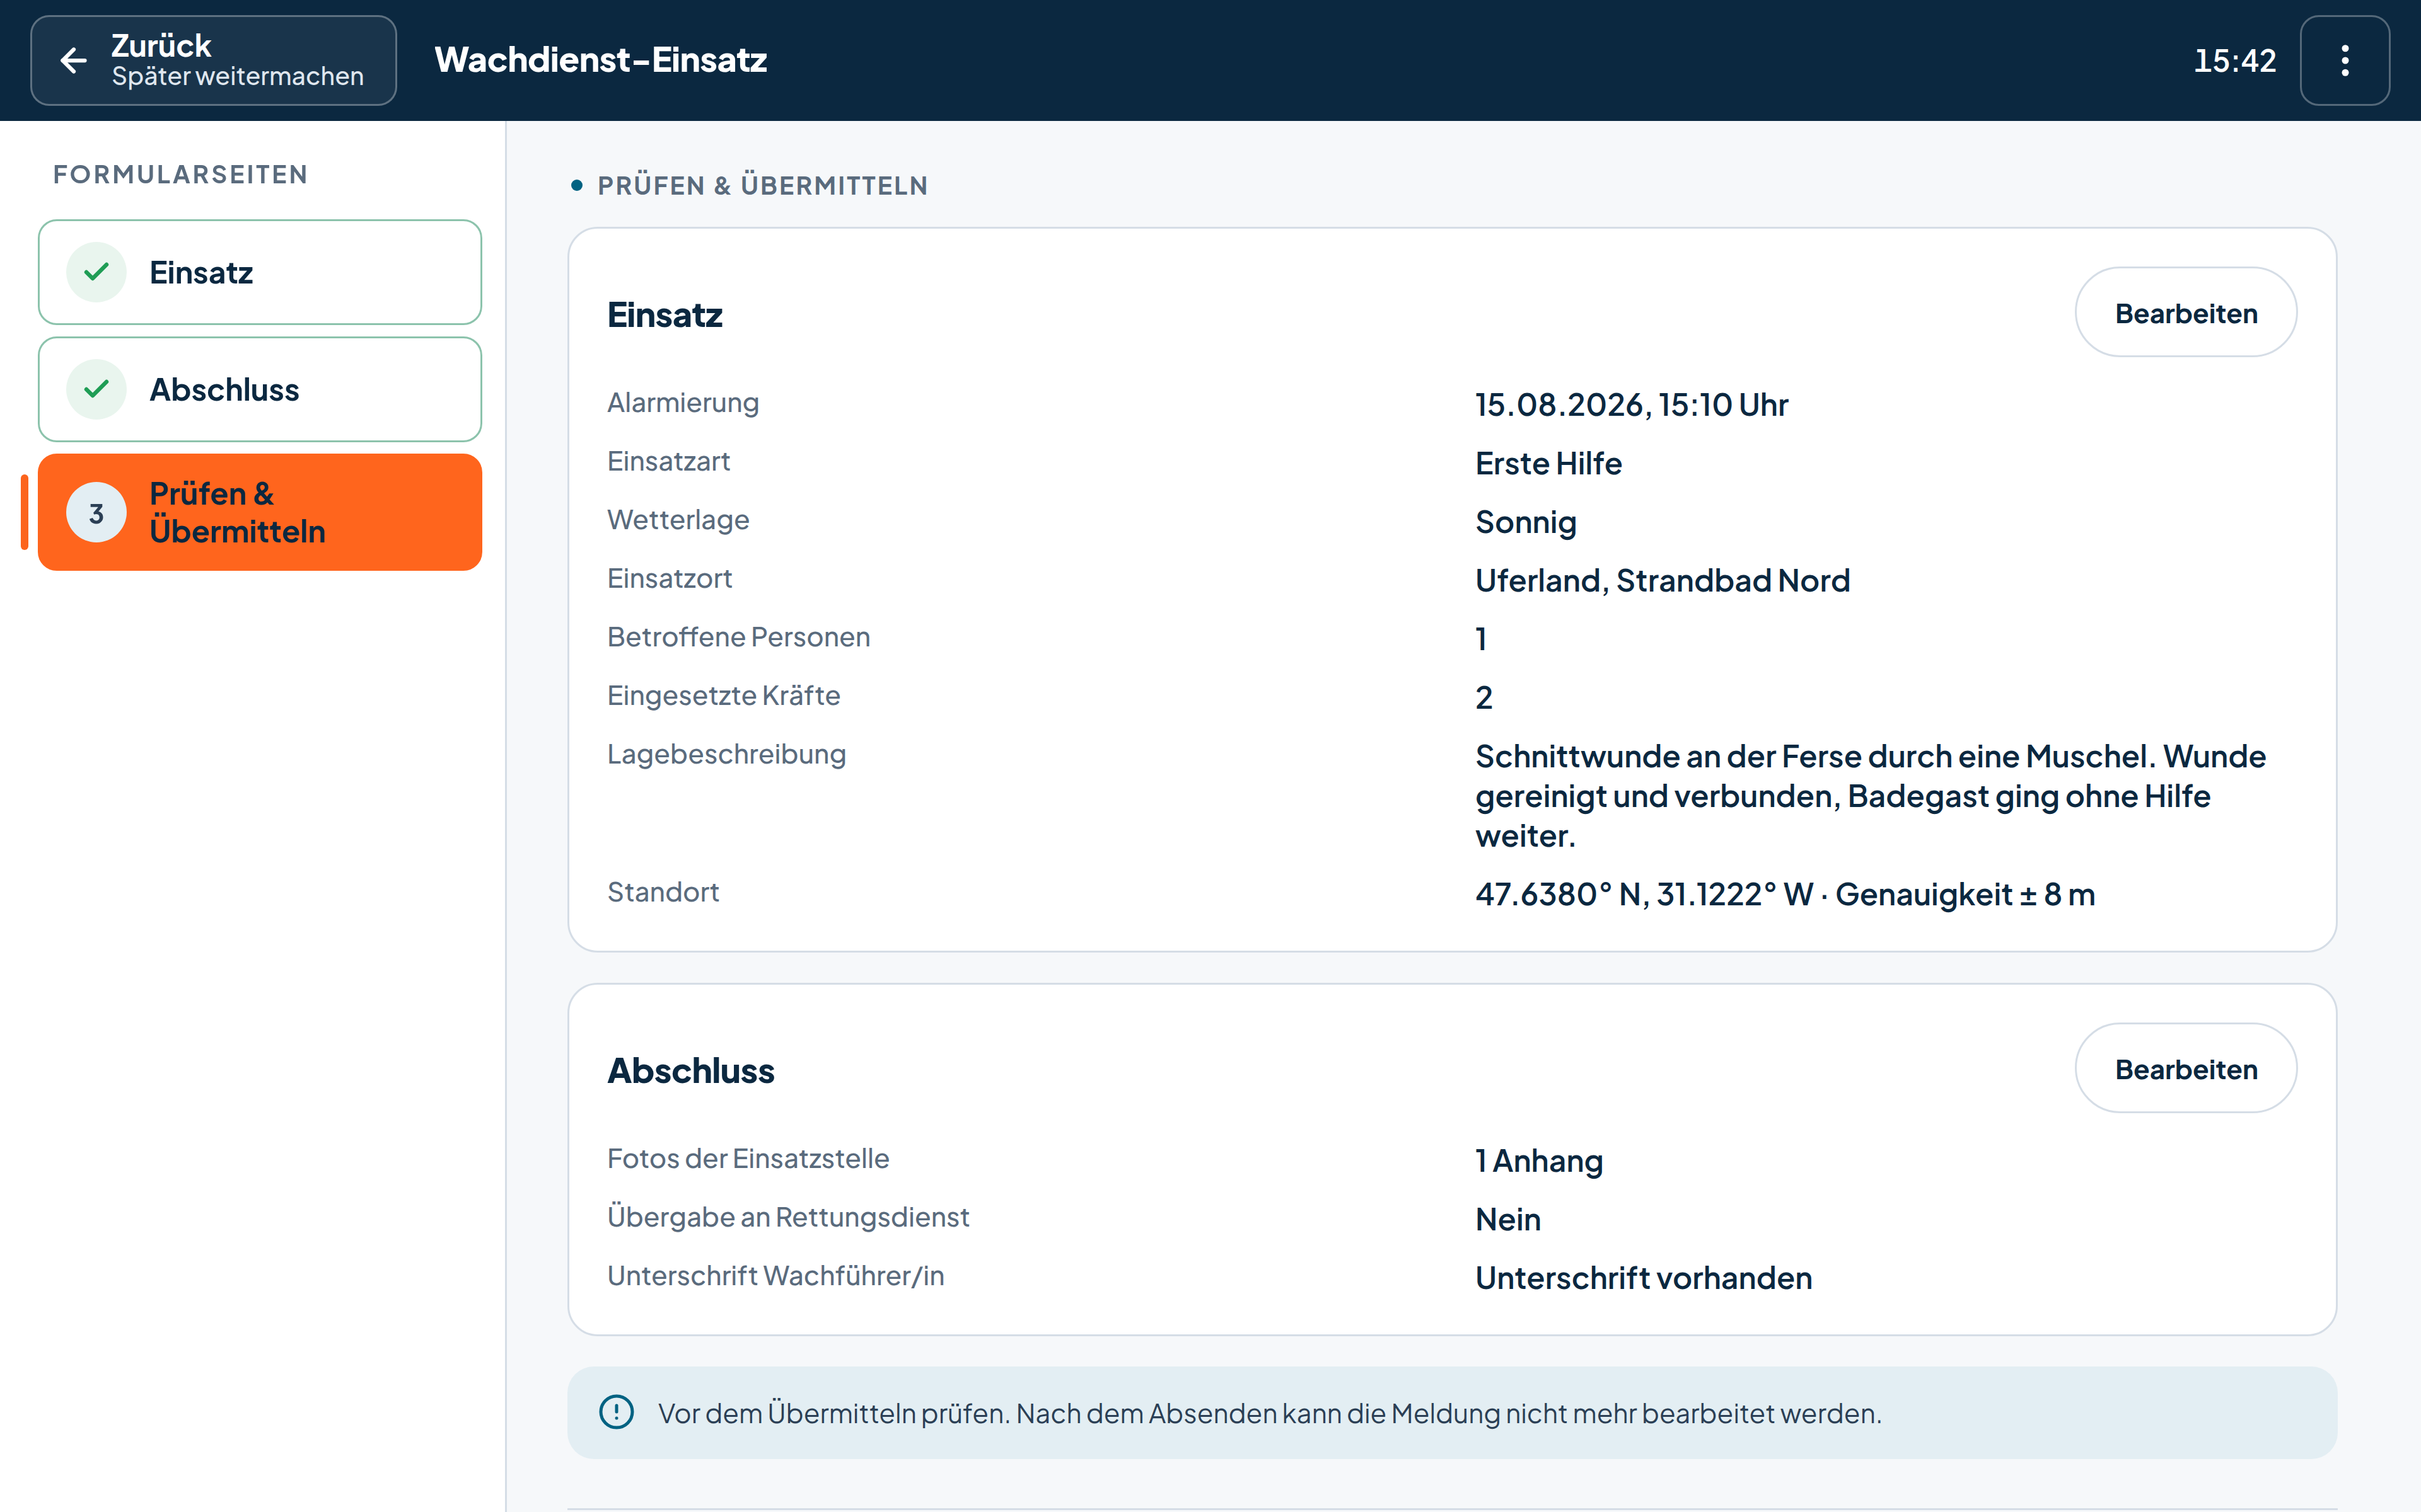Click the green checkmark beside Abschluss
This screenshot has height=1512, width=2421.
96,389
